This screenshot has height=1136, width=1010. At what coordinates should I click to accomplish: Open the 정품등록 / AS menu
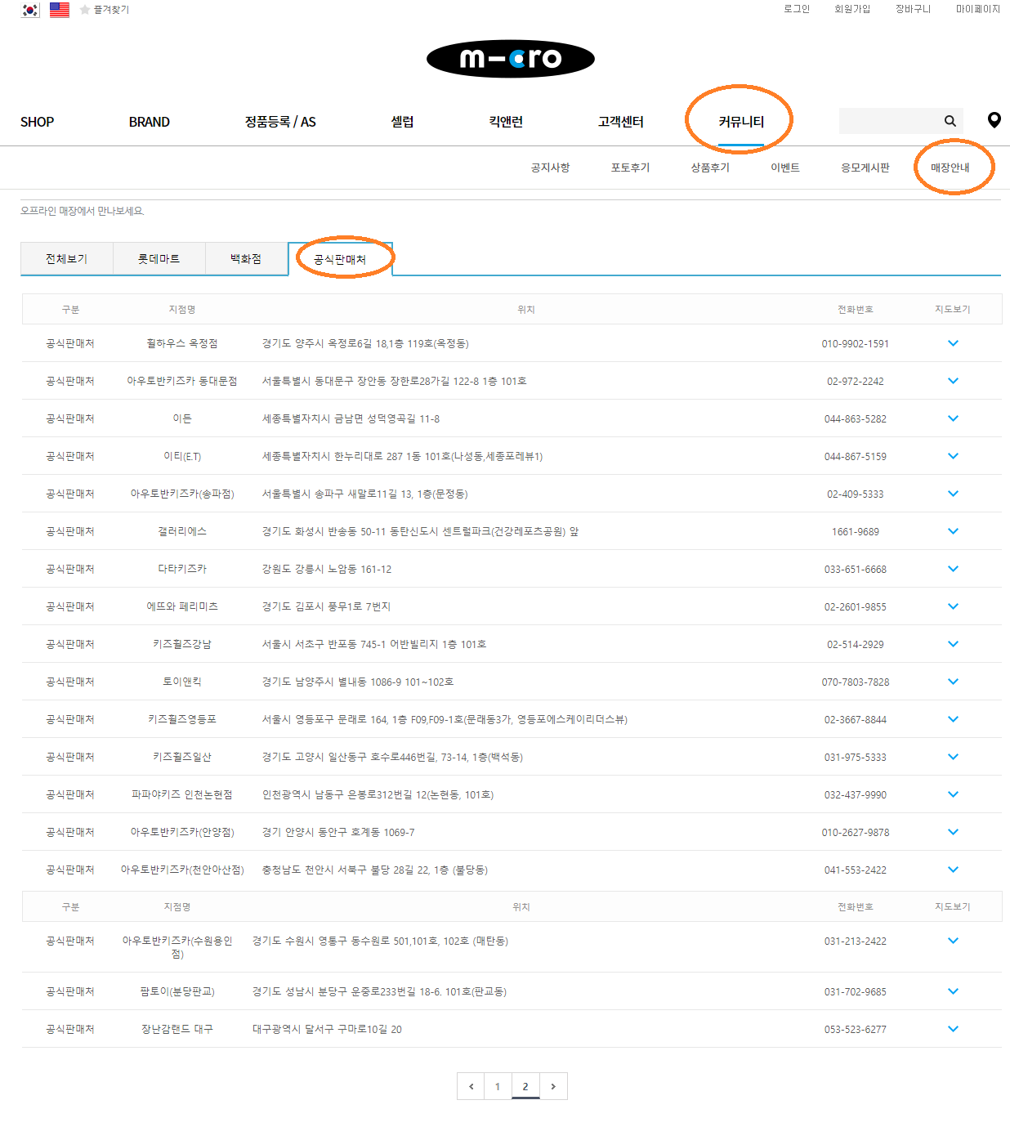click(x=280, y=122)
